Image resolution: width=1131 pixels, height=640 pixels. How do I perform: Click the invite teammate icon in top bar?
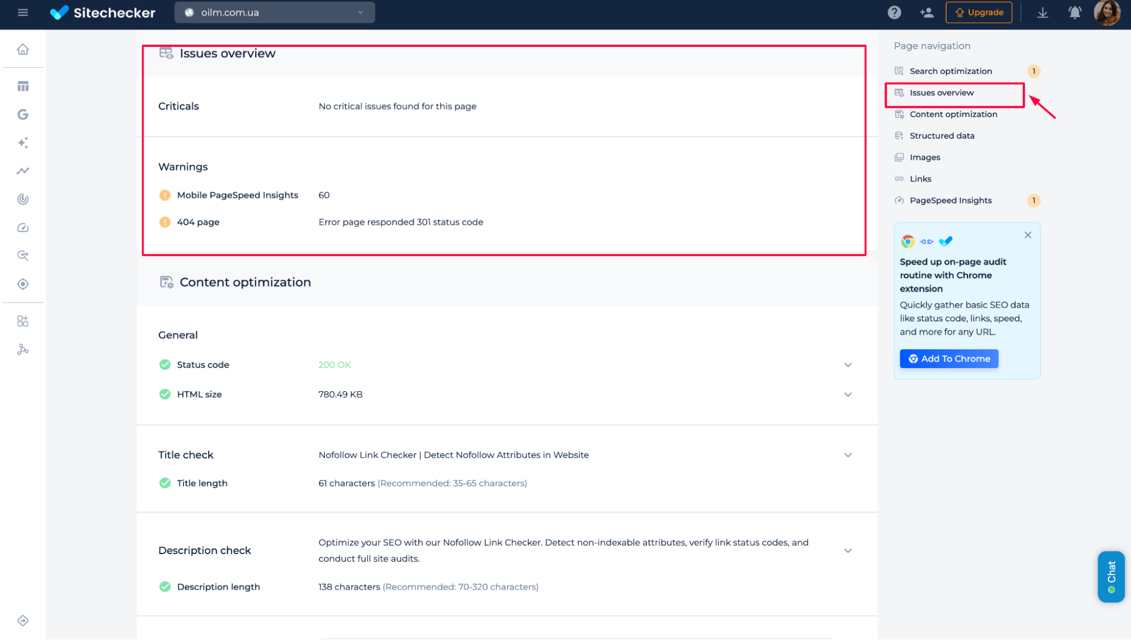tap(927, 12)
